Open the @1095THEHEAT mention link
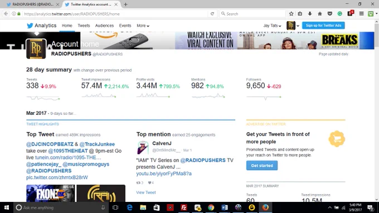379x213 pixels. point(67,151)
